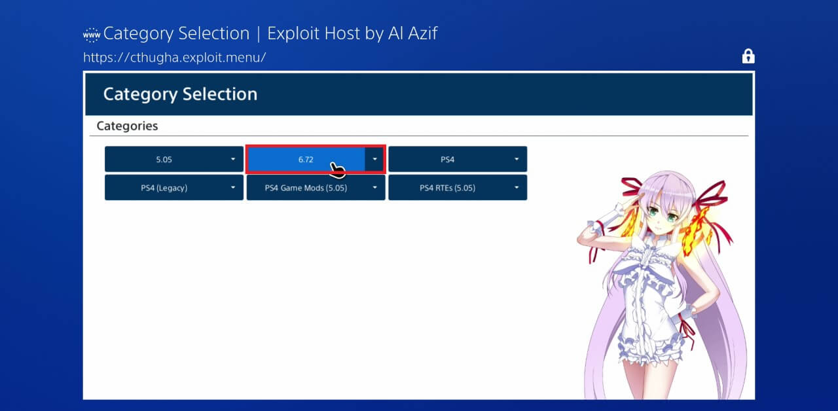The height and width of the screenshot is (411, 838).
Task: Click the 'Categories' section heading
Action: click(x=127, y=126)
